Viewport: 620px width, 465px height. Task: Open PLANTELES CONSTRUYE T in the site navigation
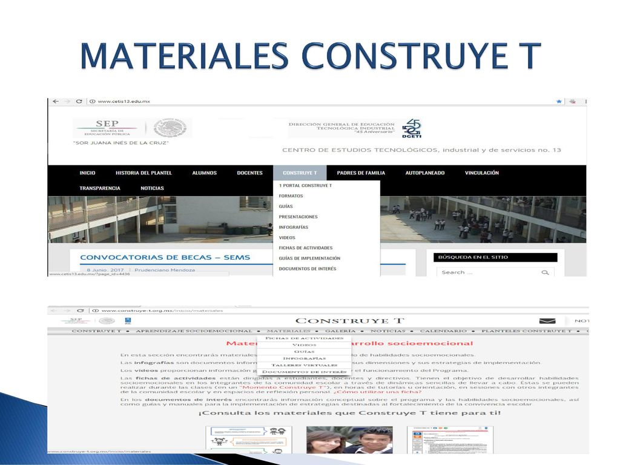[x=526, y=331]
